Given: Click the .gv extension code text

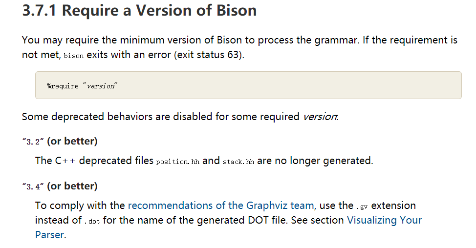Looking at the screenshot, I should point(361,207).
